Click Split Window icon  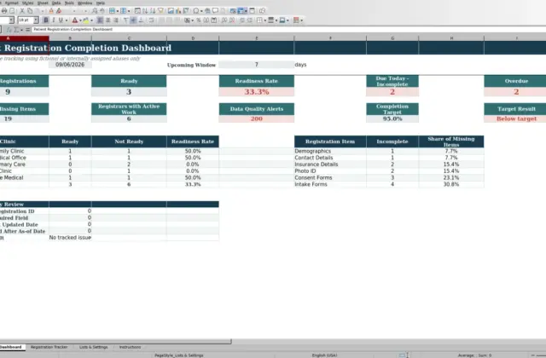pyautogui.click(x=253, y=11)
